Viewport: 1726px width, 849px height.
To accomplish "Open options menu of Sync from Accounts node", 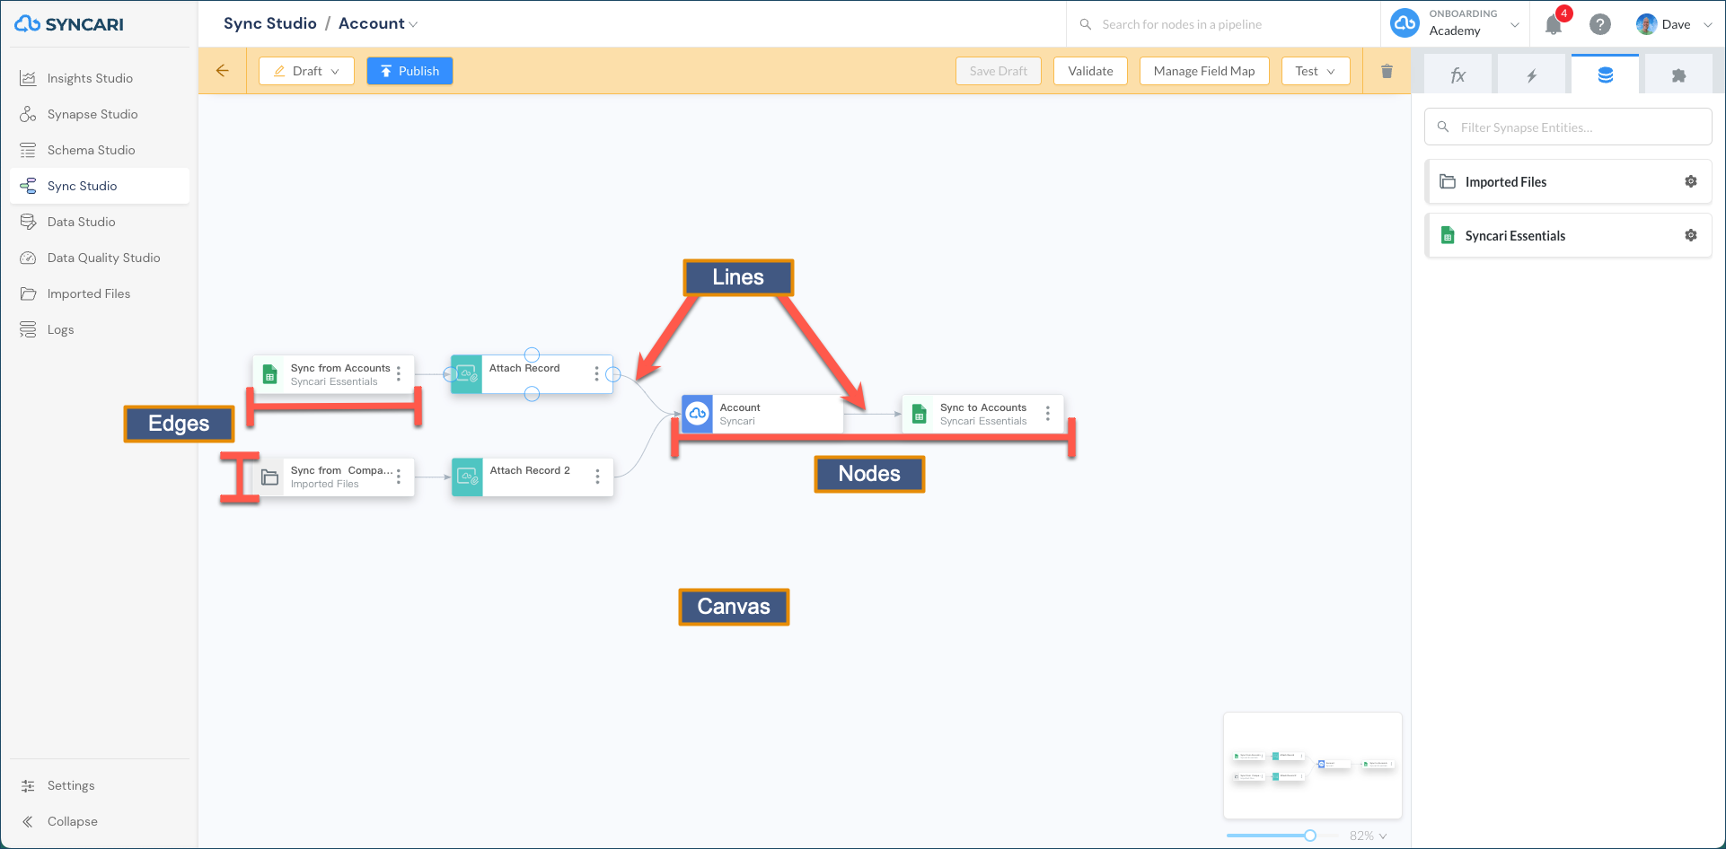I will click(399, 373).
